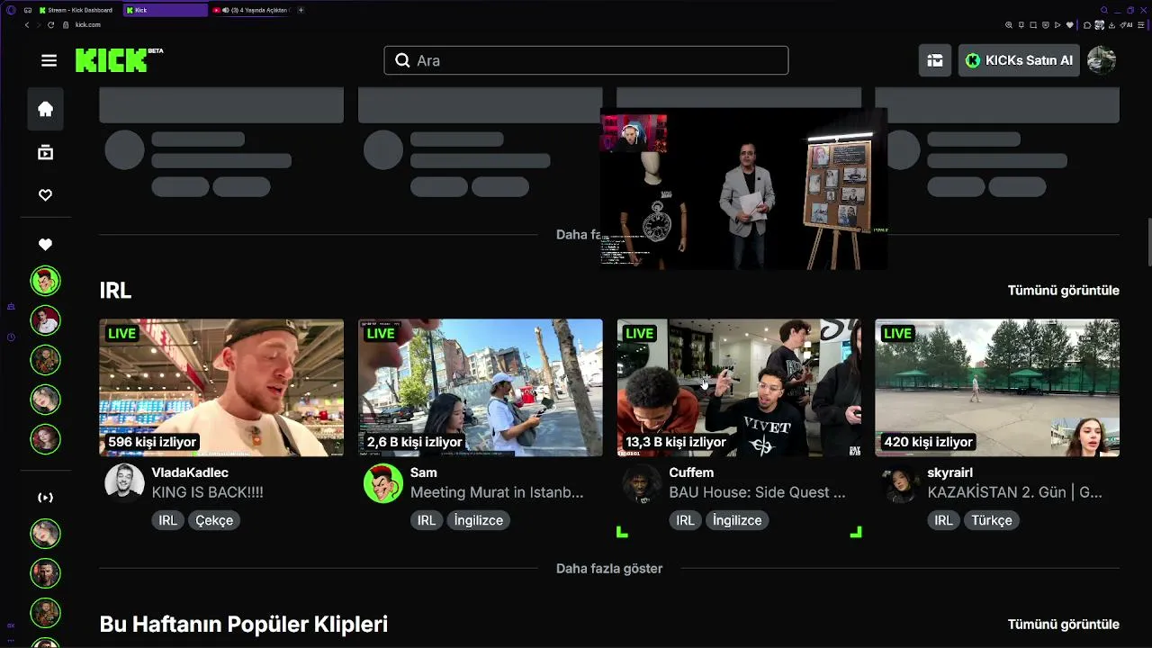This screenshot has height=648, width=1152.
Task: Switch to the YouTube tab
Action: click(x=250, y=10)
